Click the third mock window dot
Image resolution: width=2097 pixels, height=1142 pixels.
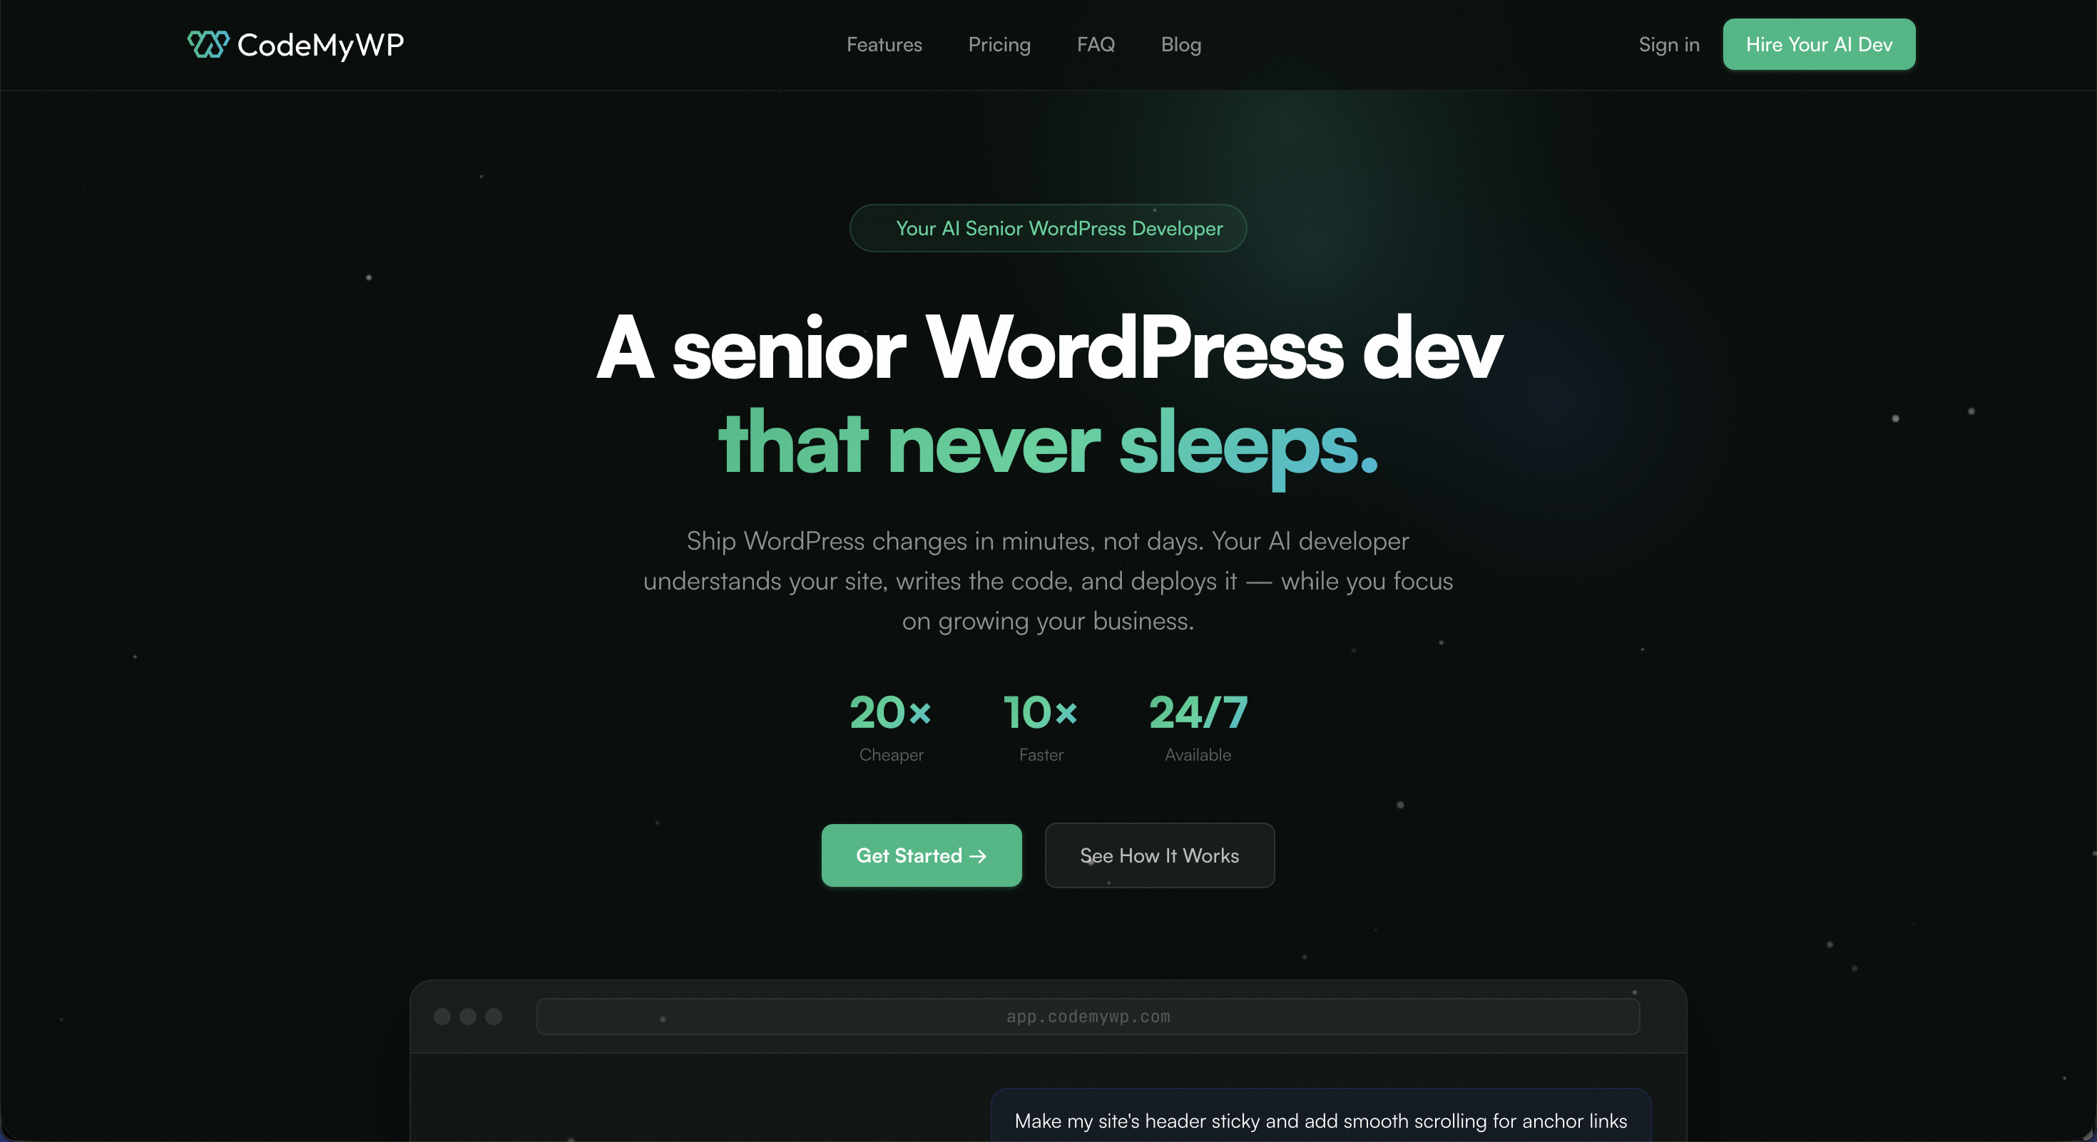pos(494,1016)
